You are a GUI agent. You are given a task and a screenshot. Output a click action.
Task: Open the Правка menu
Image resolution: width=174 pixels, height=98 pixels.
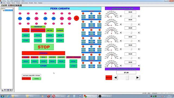[8, 3]
